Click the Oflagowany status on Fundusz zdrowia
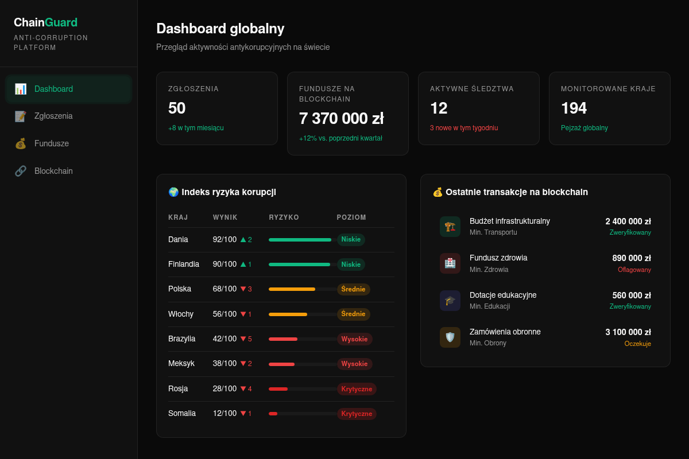Screen dimensions: 689x459 634,270
